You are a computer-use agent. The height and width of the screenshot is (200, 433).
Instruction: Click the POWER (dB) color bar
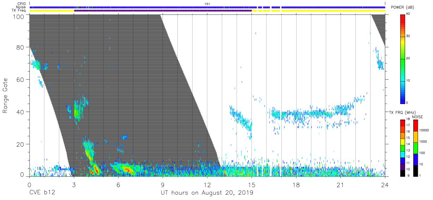[x=402, y=59]
